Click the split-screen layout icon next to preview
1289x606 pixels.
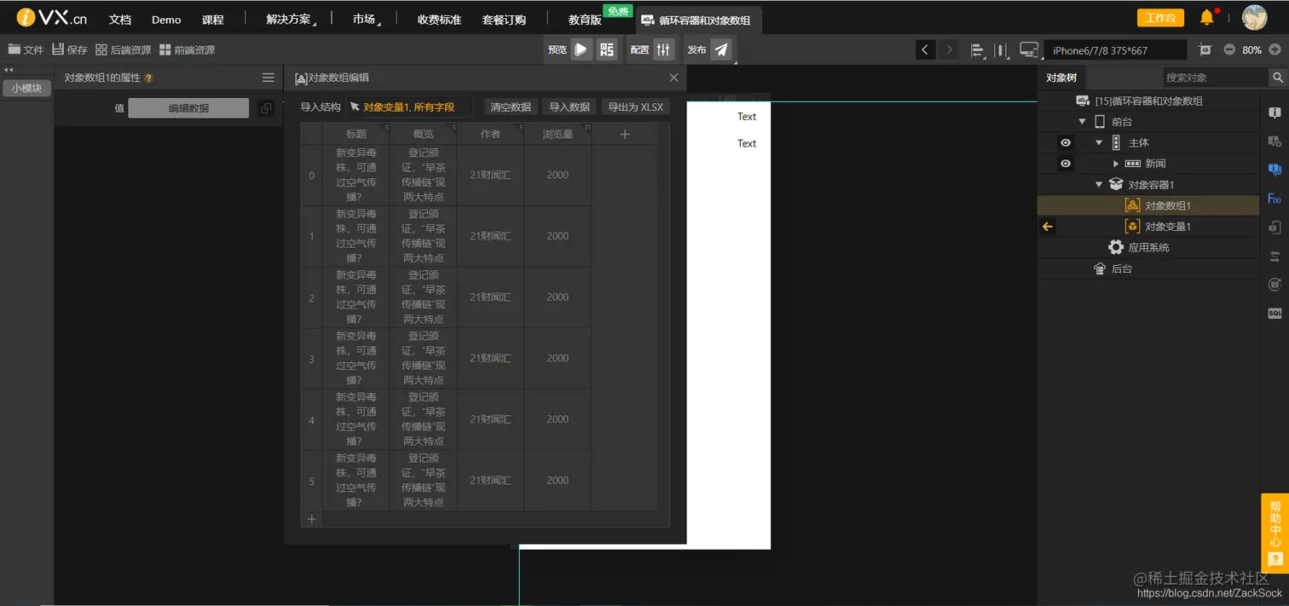[x=607, y=49]
